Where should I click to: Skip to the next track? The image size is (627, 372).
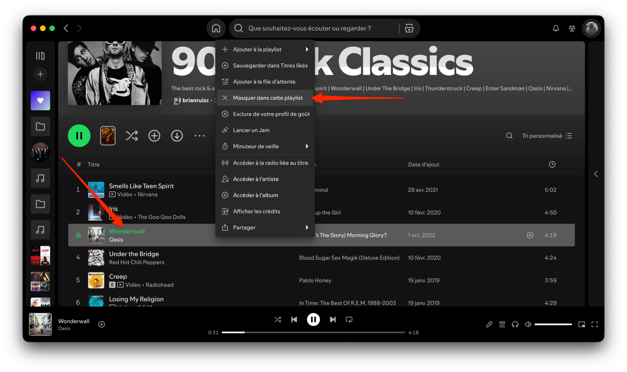pyautogui.click(x=333, y=319)
